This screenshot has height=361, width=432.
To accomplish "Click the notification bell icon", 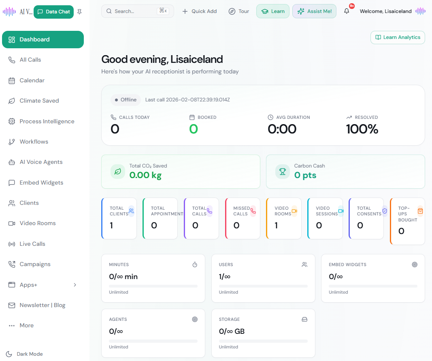I will pyautogui.click(x=347, y=11).
